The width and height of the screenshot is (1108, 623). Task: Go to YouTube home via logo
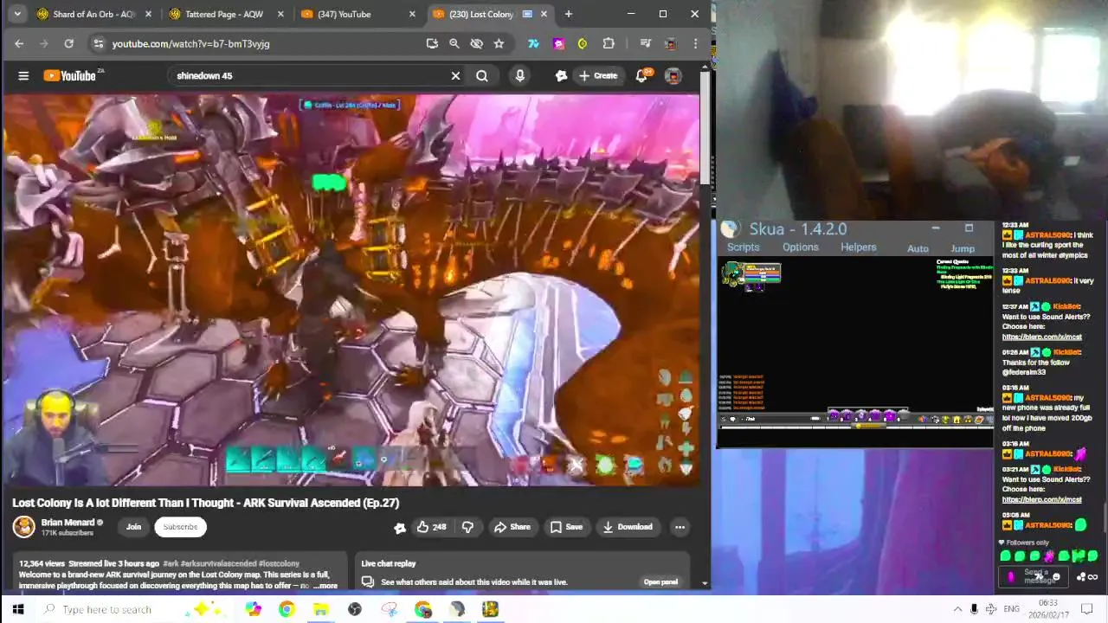[x=70, y=76]
